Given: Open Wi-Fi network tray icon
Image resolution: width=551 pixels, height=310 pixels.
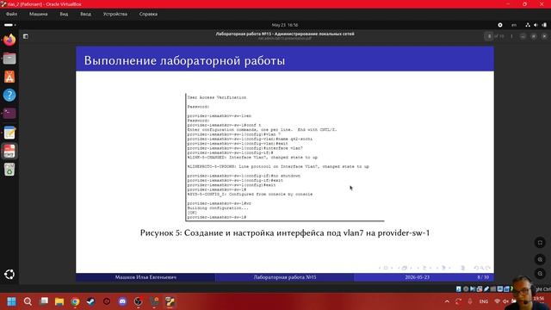Looking at the screenshot, I should (498, 301).
